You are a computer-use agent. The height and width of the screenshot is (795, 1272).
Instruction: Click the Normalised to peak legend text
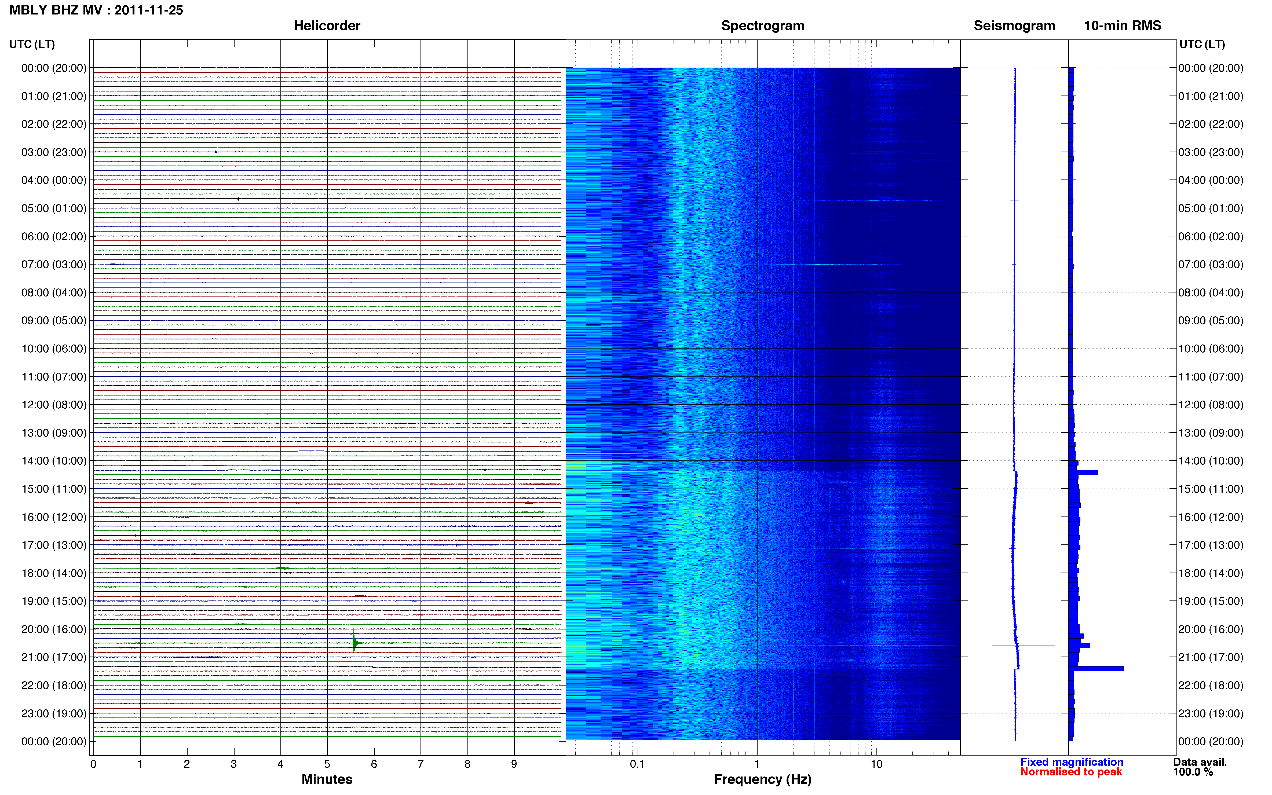pyautogui.click(x=1071, y=772)
